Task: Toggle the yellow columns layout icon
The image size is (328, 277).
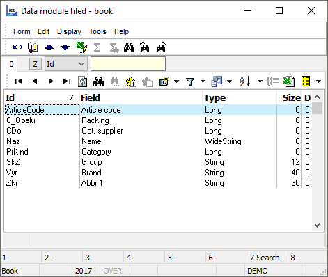Action: (306, 81)
